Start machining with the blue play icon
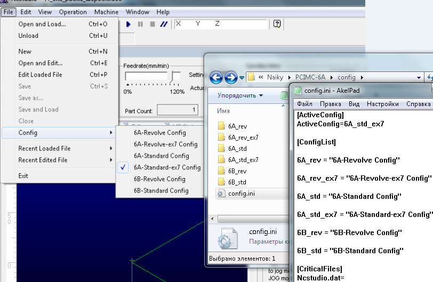433x282 pixels. click(x=128, y=25)
